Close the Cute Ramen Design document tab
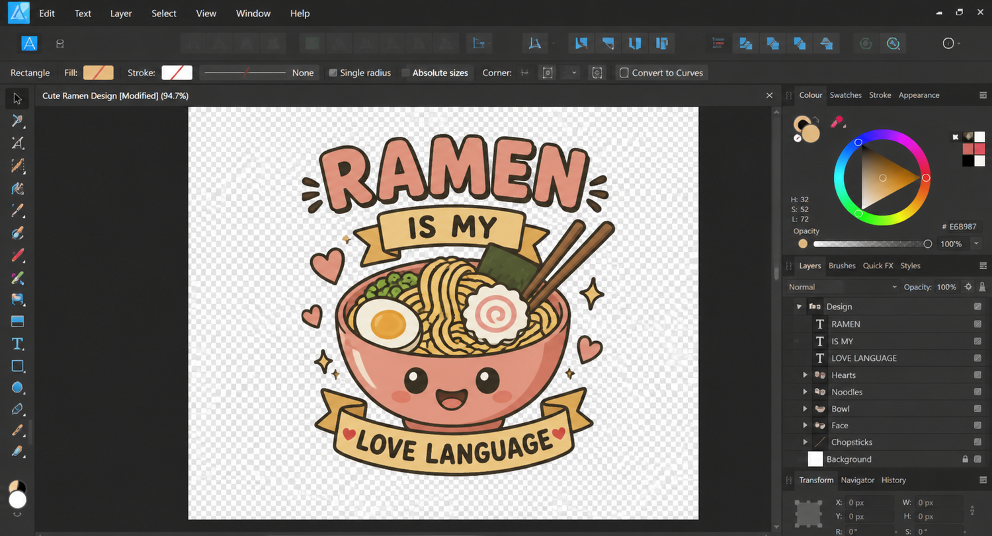This screenshot has width=992, height=536. click(x=769, y=96)
